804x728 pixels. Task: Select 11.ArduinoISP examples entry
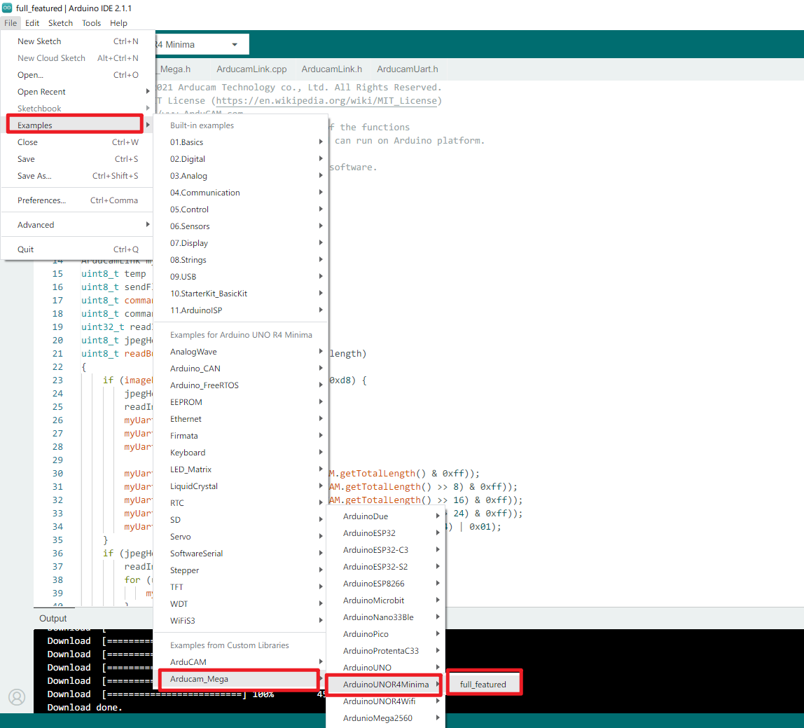pos(241,310)
